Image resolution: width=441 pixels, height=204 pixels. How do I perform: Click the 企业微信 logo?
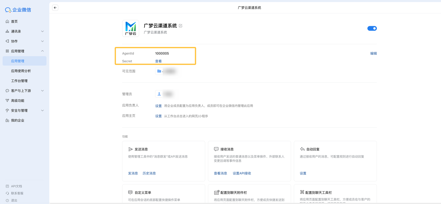point(18,10)
